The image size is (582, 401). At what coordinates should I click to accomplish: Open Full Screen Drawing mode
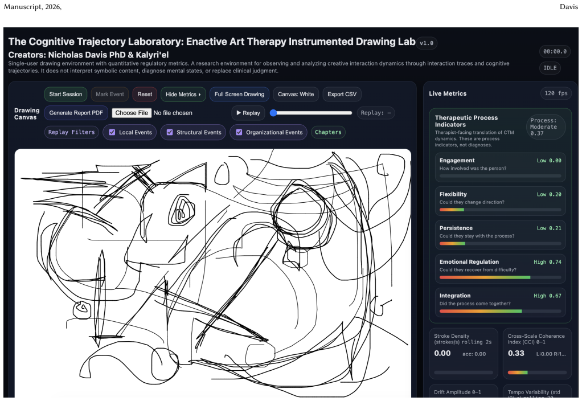pyautogui.click(x=239, y=95)
